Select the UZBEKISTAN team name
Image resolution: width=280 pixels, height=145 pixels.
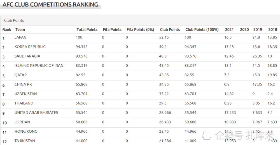pos(26,94)
